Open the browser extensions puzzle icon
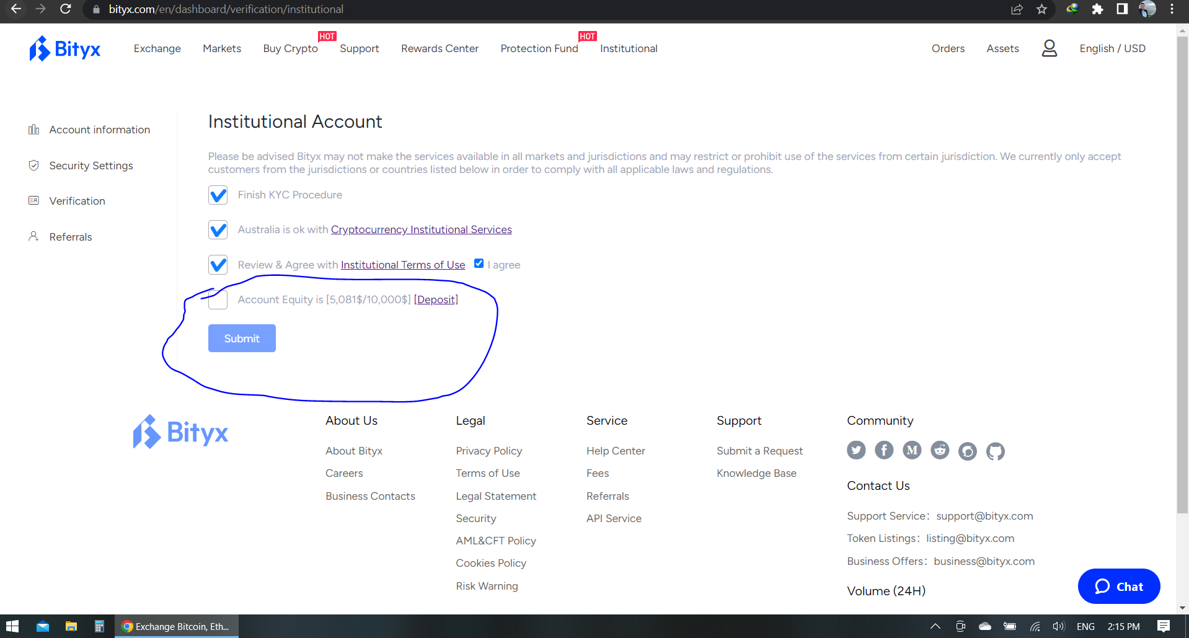Screen dimensions: 1189x638 click(1097, 9)
